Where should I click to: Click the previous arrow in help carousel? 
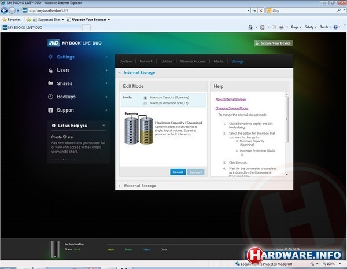click(x=53, y=160)
